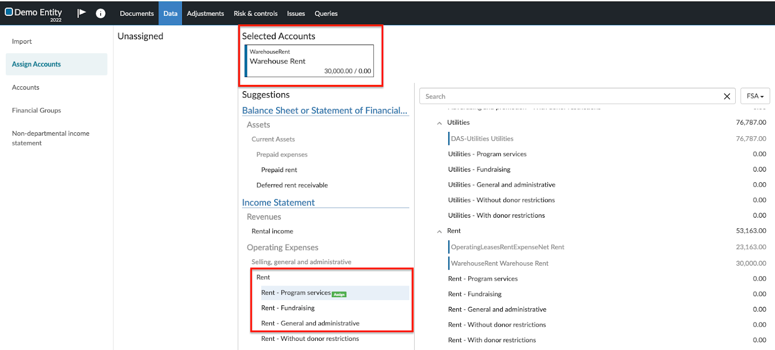Screen dimensions: 775x350
Task: Open the FSA dropdown
Action: coord(755,96)
